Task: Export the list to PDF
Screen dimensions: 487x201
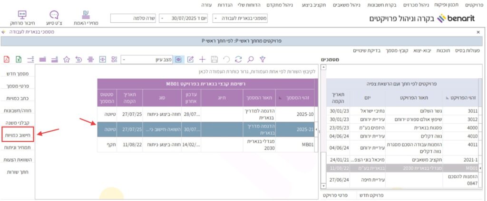Action: pos(7,59)
